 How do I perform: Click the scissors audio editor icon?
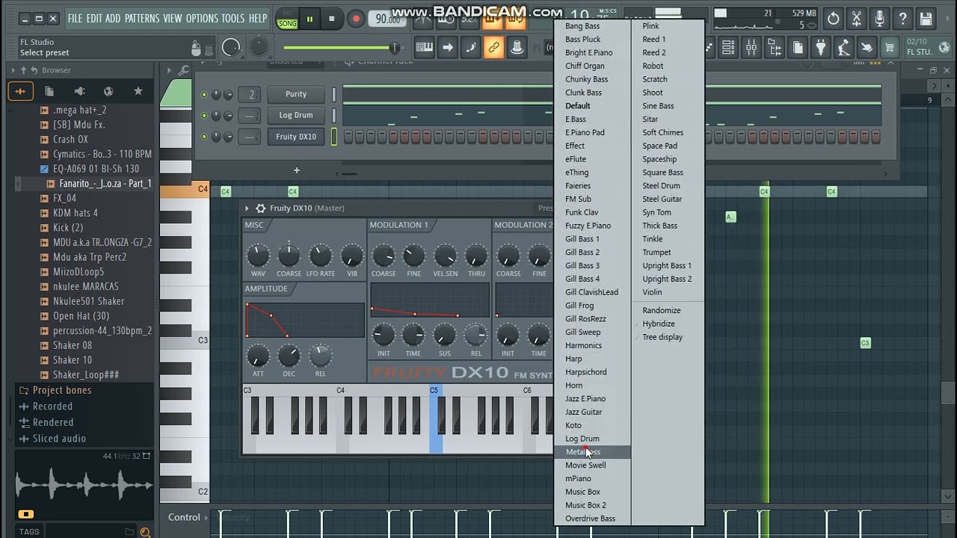[857, 19]
